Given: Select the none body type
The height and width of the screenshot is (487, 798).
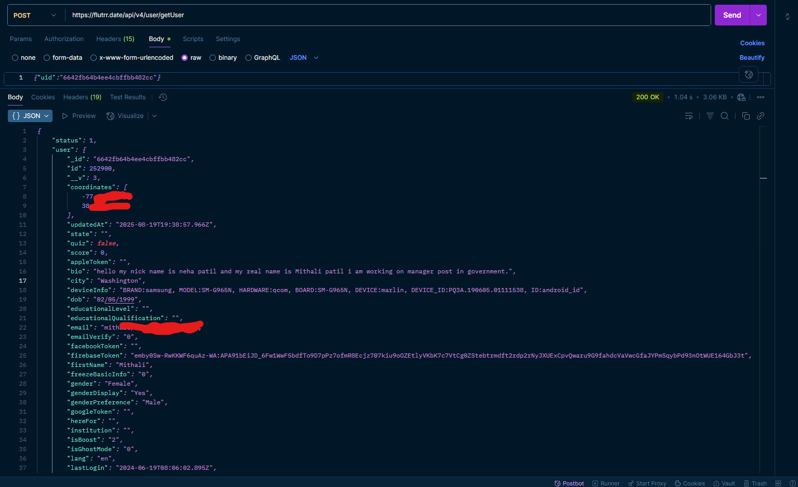Looking at the screenshot, I should coord(24,58).
